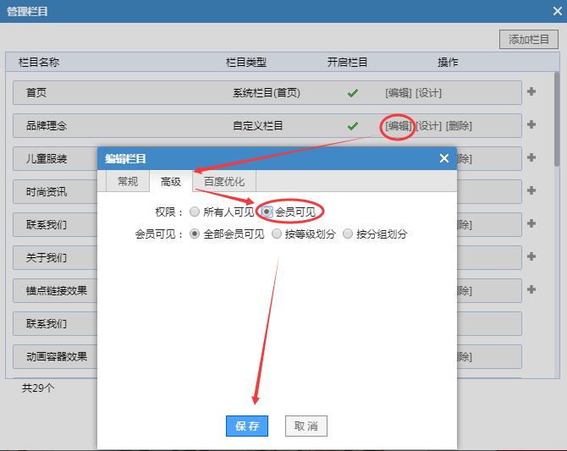Click [设计] link in the 首页 row
Screen dimensions: 567x451
click(428, 93)
